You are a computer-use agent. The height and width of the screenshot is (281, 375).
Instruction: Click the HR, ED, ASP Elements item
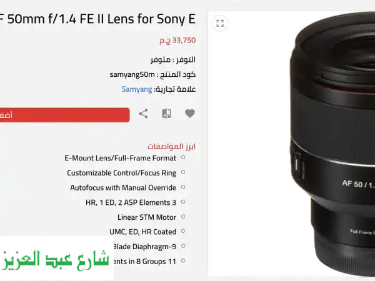(x=131, y=202)
